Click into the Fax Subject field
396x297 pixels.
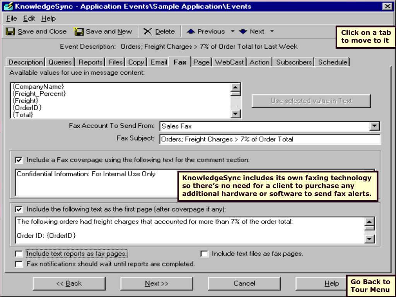270,139
